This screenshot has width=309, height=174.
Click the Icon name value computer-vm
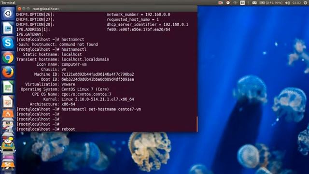(x=74, y=64)
